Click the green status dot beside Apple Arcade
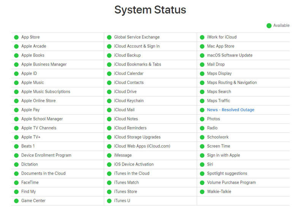304x211 pixels. (x=16, y=46)
